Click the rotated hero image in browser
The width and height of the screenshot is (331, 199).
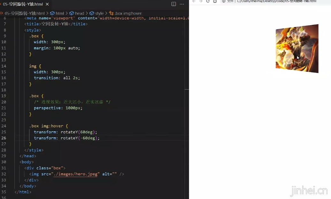[x=297, y=49]
